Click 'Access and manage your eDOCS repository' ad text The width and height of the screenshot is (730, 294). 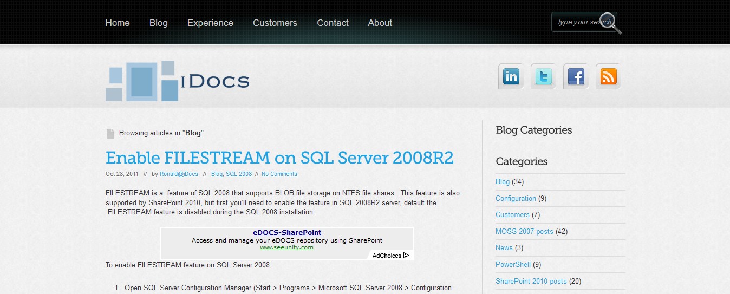coord(287,240)
